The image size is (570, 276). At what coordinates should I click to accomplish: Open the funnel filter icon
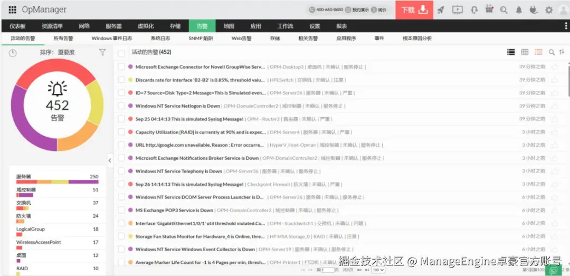[102, 52]
